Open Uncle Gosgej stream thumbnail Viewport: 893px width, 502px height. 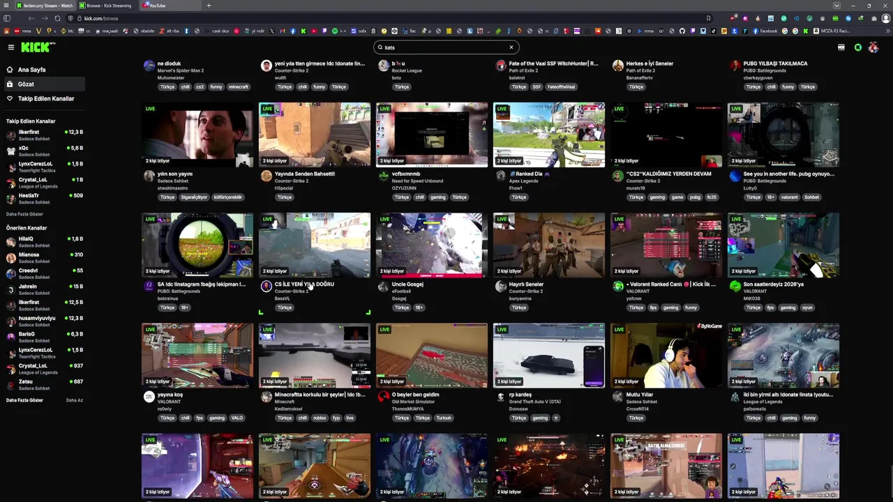432,245
